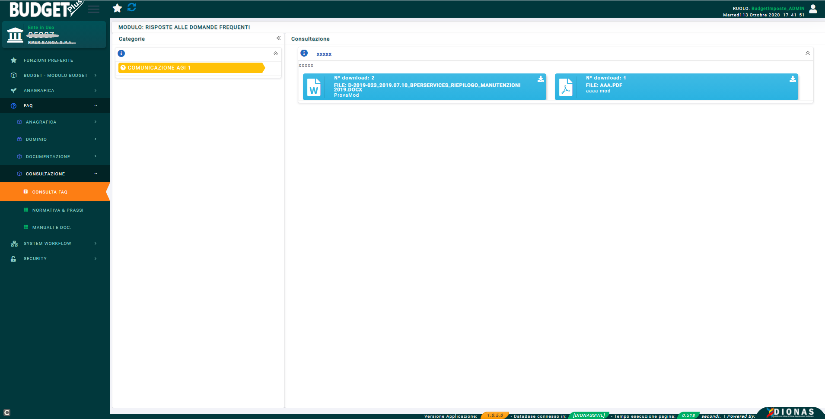
Task: Click the question icon in Comunicazione AGI 1
Action: (x=123, y=68)
